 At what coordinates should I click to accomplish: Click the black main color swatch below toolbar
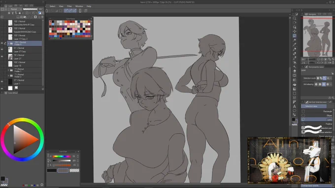pyautogui.click(x=294, y=119)
